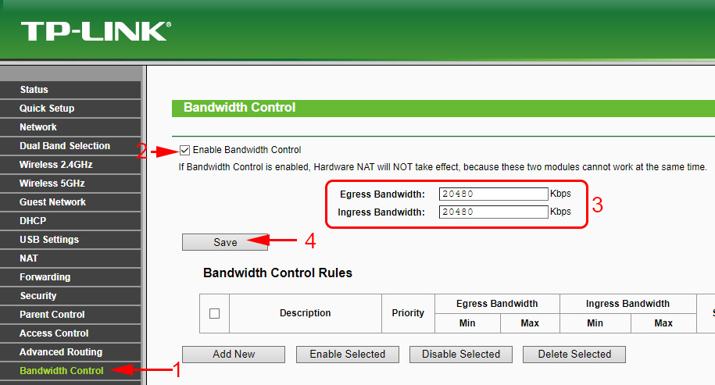Click the Delete Selected button
The image size is (715, 385).
[574, 355]
